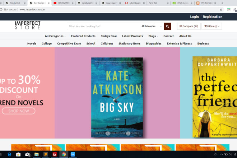The height and width of the screenshot is (158, 237).
Task: Click the Login link
Action: click(194, 17)
